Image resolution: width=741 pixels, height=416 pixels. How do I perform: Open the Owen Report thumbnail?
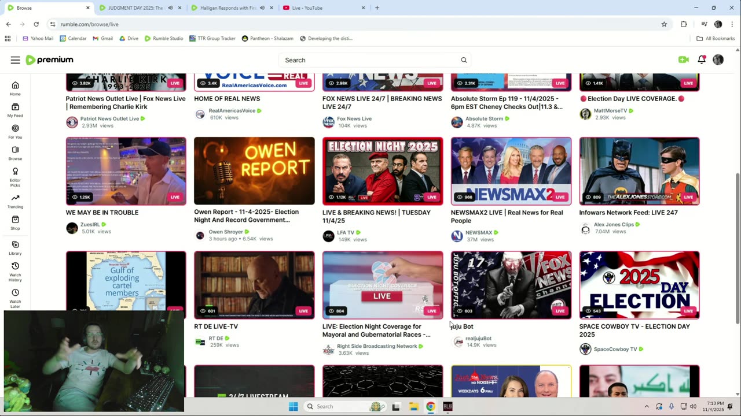point(254,171)
